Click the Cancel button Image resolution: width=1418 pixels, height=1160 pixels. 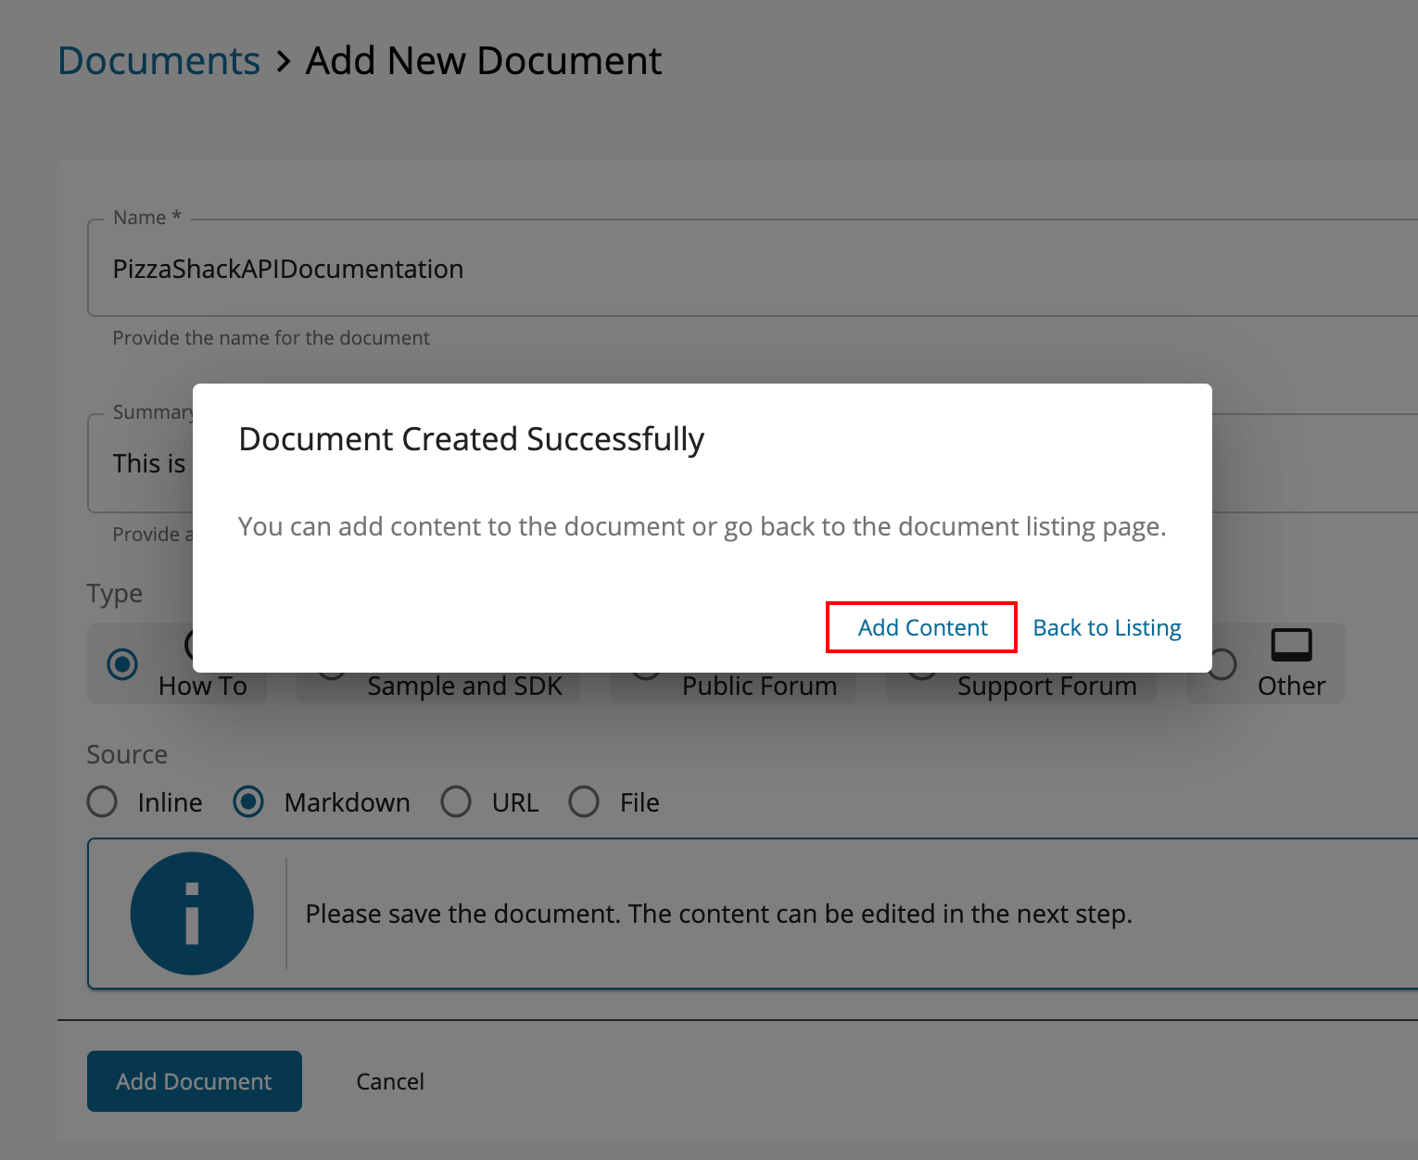(x=389, y=1080)
